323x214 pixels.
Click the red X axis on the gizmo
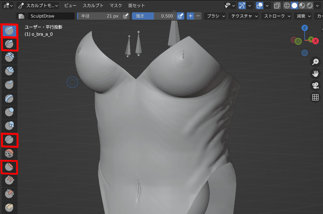click(315, 41)
